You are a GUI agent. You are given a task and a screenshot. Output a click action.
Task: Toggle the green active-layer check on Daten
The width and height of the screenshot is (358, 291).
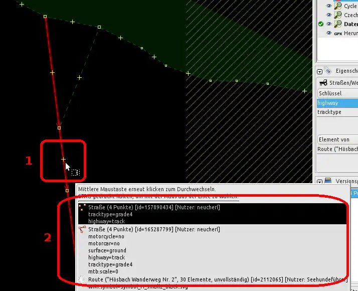[320, 24]
